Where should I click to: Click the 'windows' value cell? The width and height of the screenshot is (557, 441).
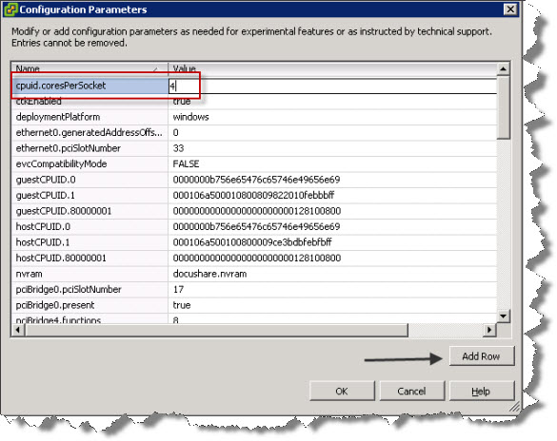(332, 117)
